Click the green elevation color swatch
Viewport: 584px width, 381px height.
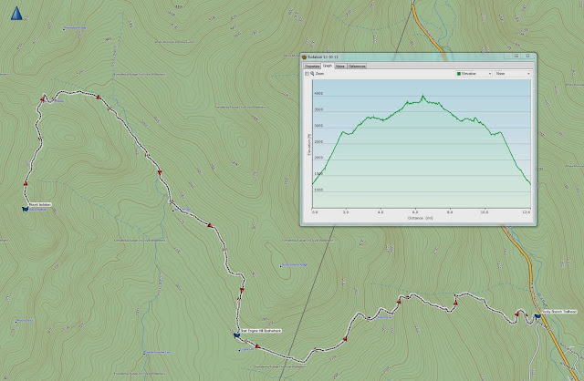tap(459, 74)
